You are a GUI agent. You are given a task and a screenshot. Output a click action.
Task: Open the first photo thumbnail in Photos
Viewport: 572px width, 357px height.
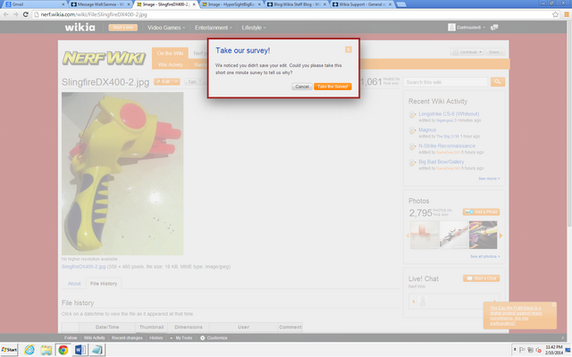[425, 235]
